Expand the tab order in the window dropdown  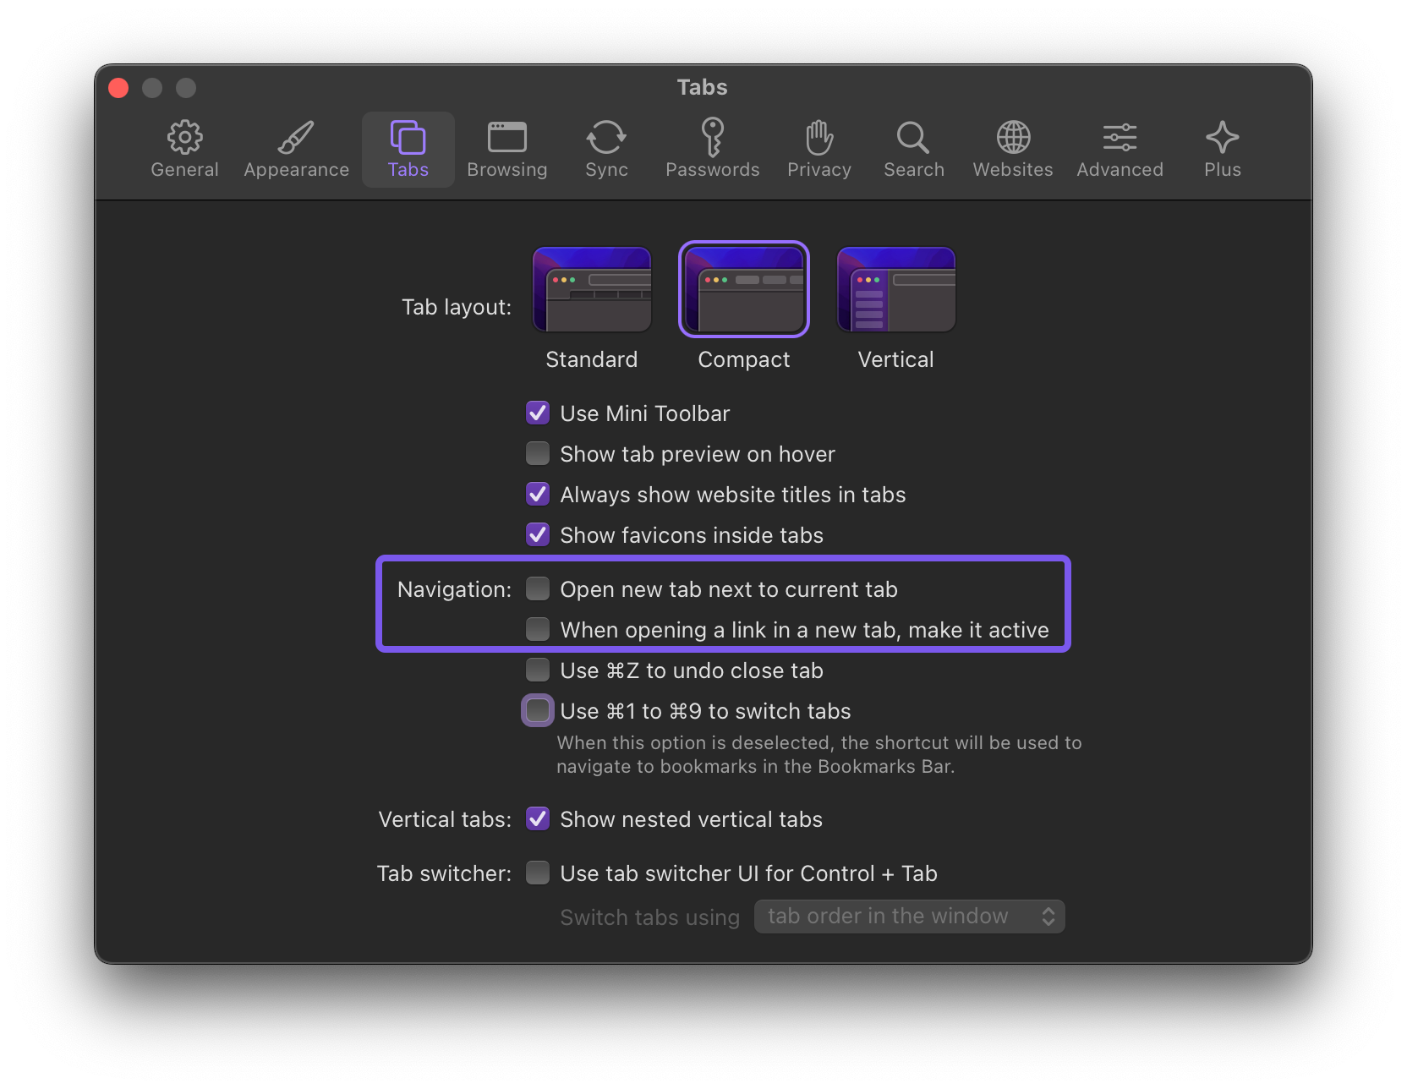click(x=909, y=917)
